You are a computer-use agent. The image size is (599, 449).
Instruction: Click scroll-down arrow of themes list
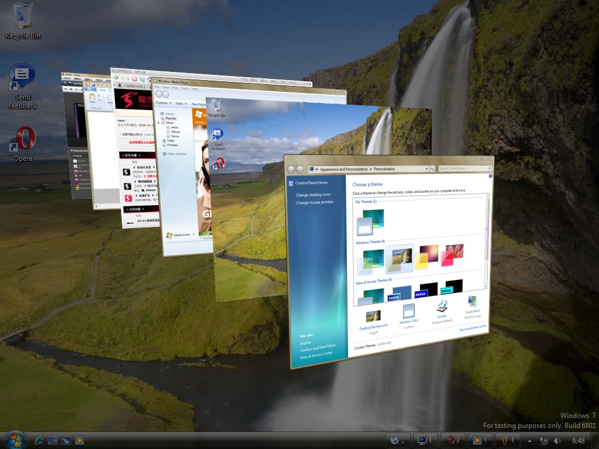pos(486,286)
